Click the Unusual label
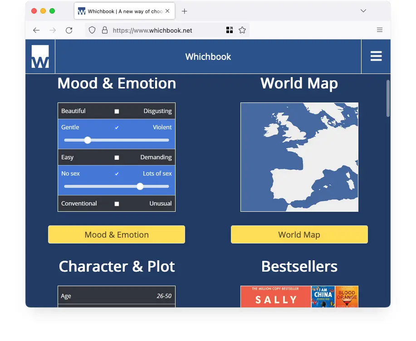This screenshot has width=416, height=341. coord(160,204)
